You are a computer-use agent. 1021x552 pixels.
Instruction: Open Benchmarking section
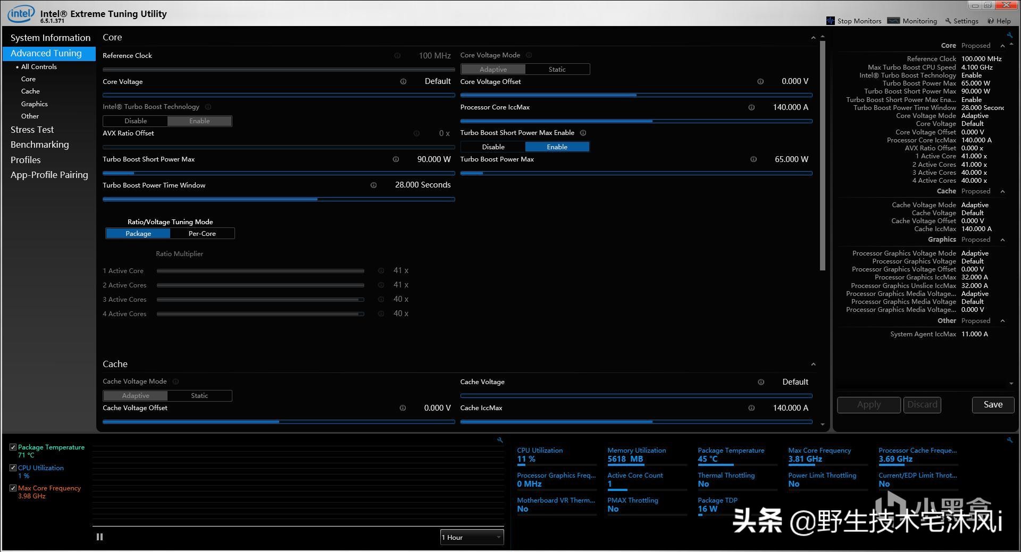pyautogui.click(x=39, y=145)
